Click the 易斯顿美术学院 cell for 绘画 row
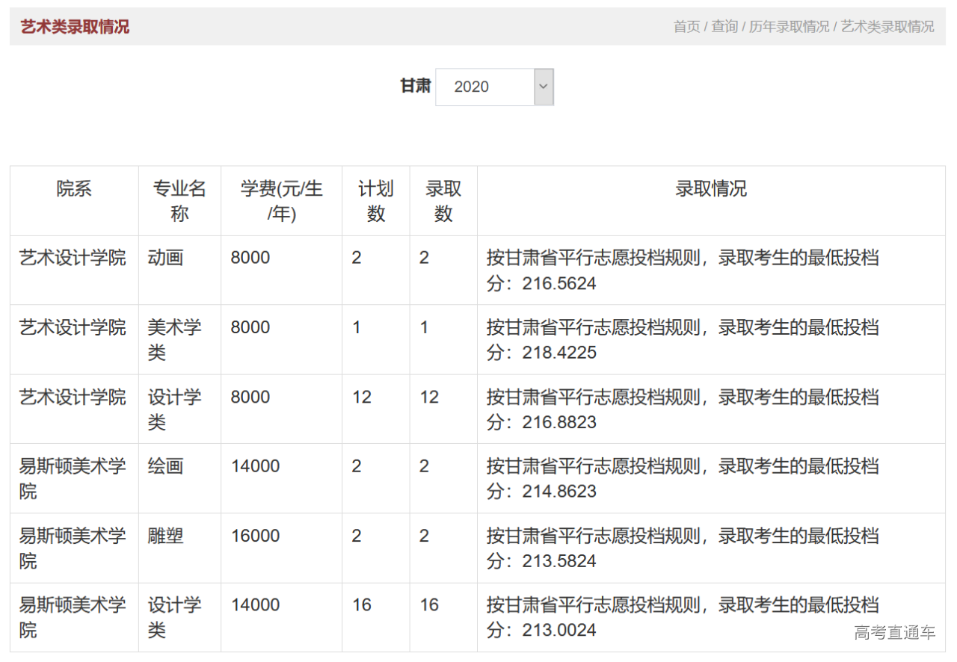The width and height of the screenshot is (957, 662). 73,478
